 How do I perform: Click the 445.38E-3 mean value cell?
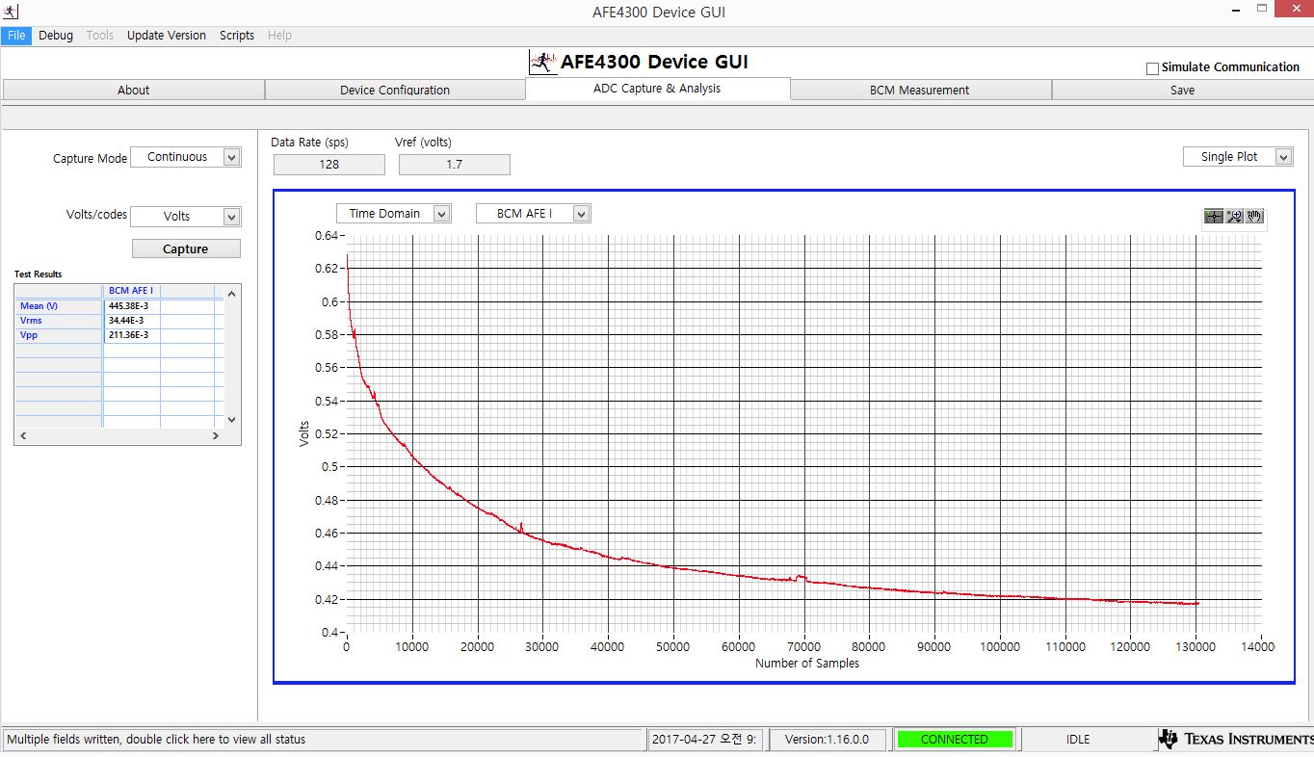pos(131,306)
